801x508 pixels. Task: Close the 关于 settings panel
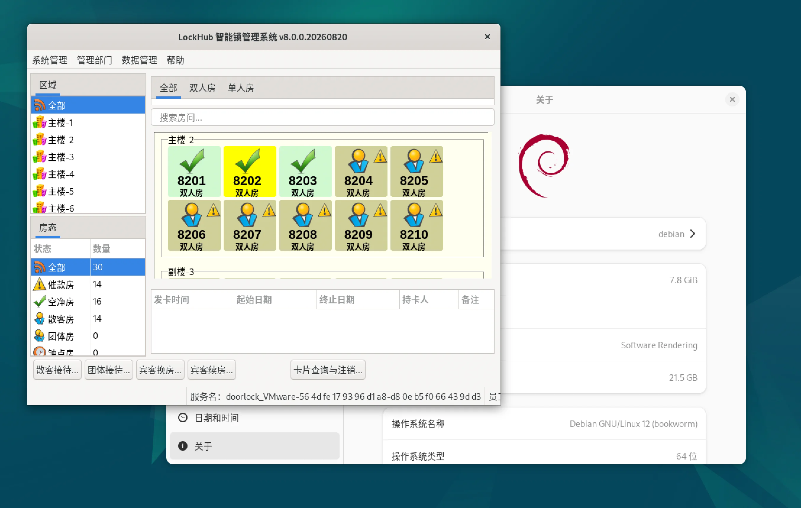pos(732,99)
